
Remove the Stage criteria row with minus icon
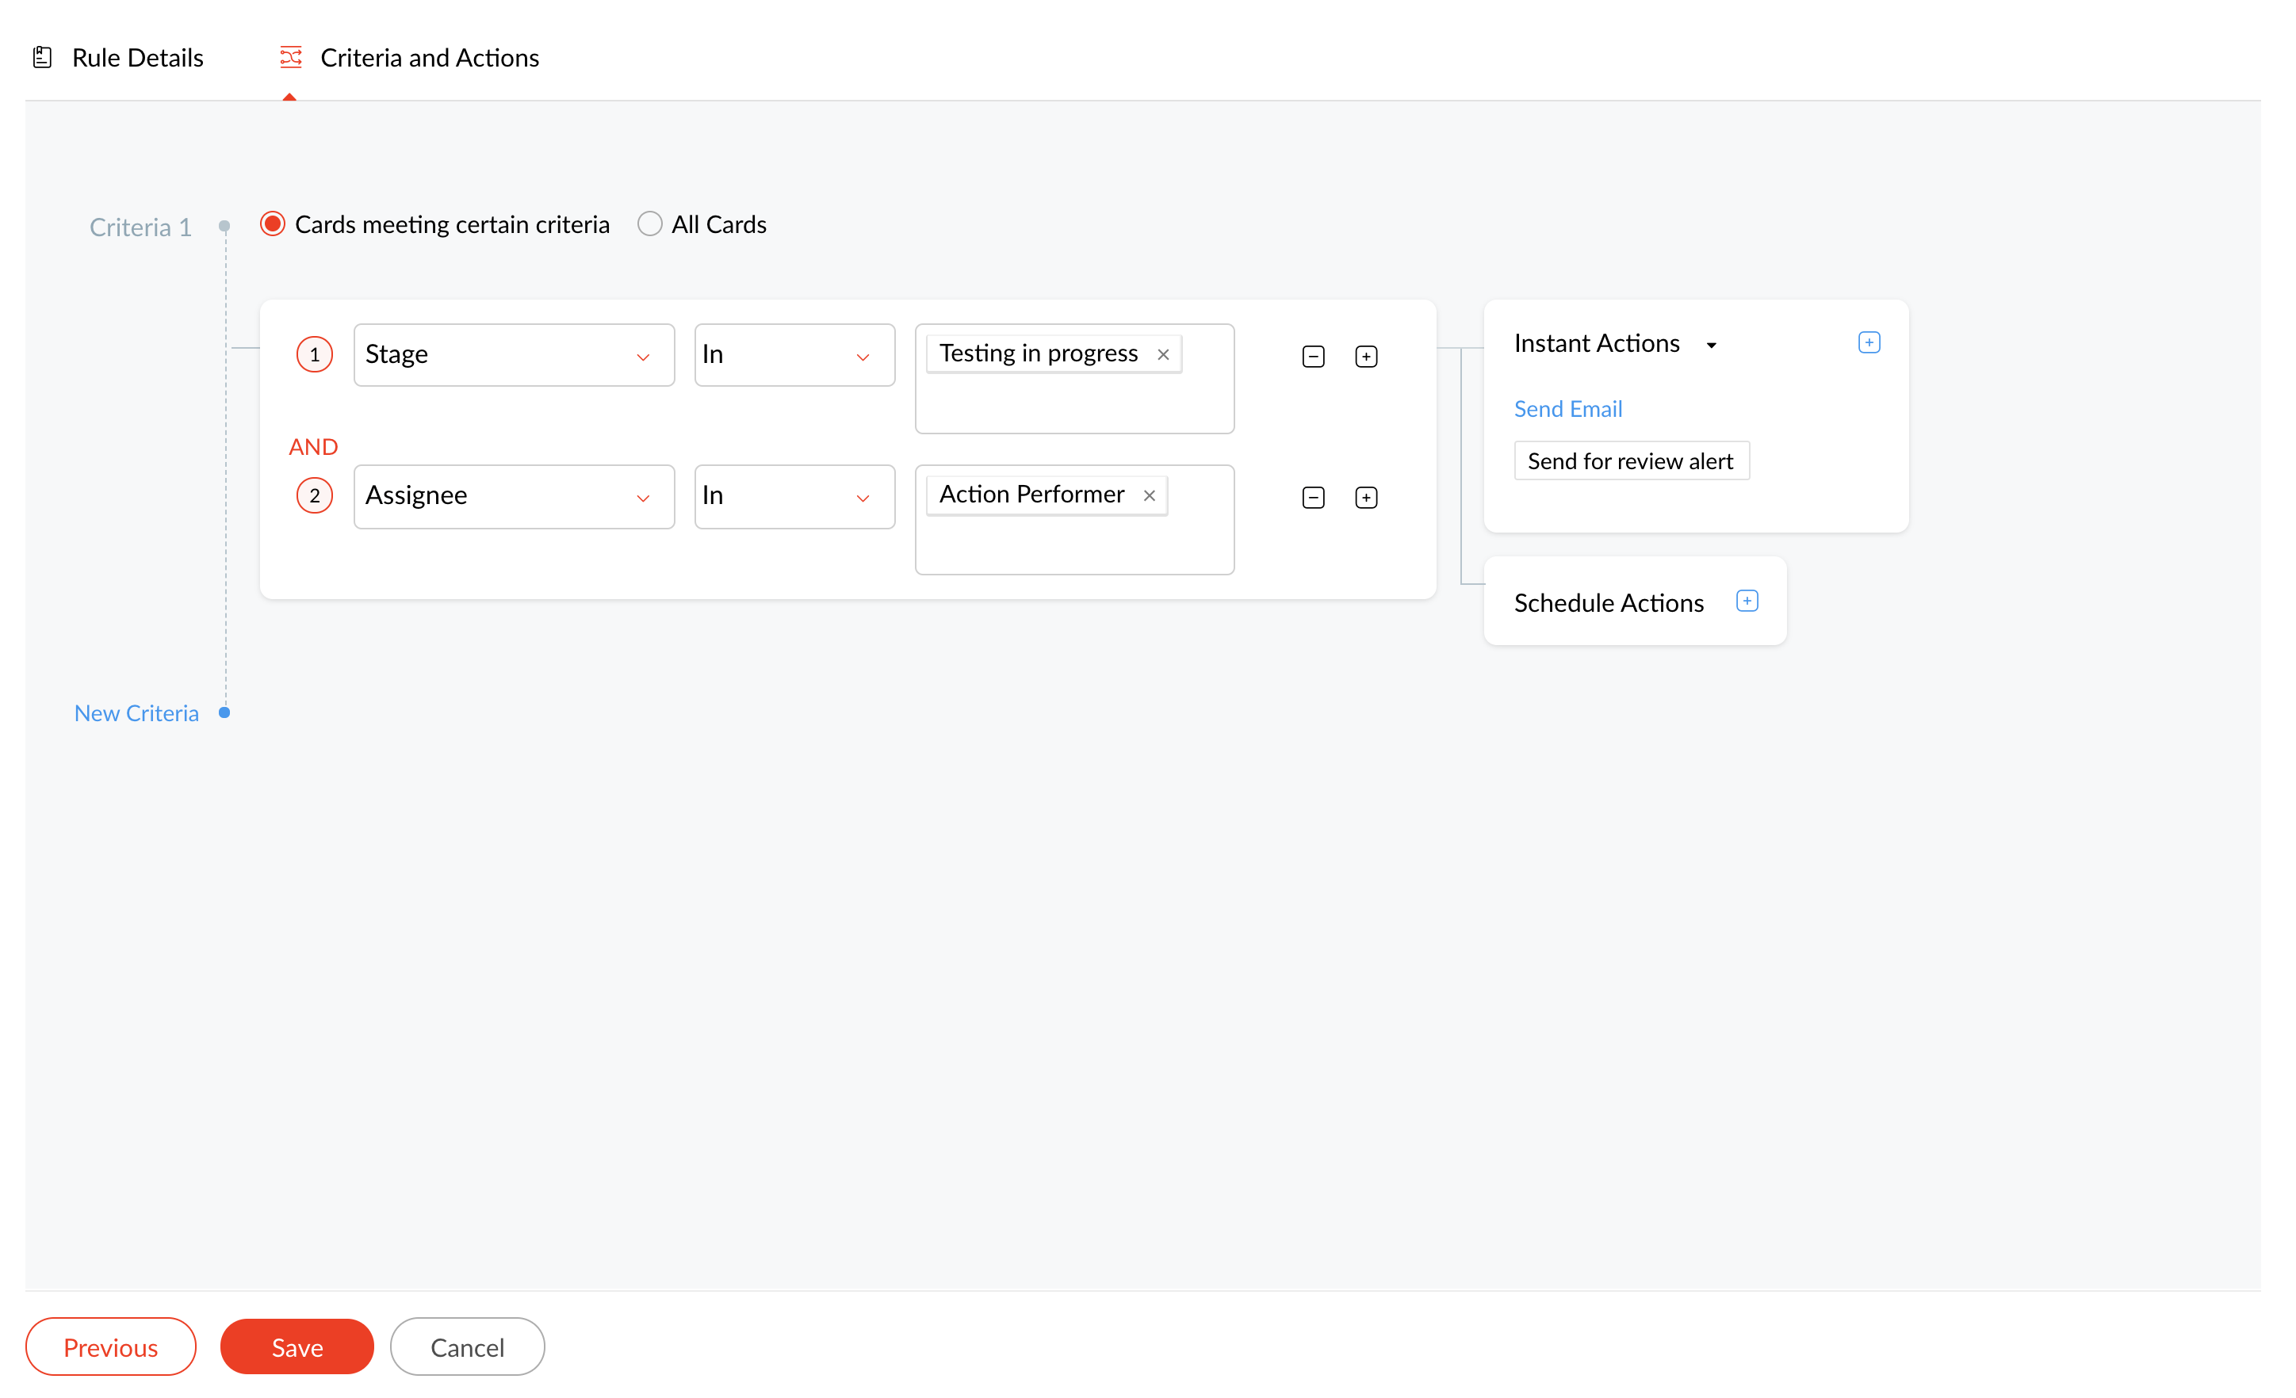(x=1313, y=357)
